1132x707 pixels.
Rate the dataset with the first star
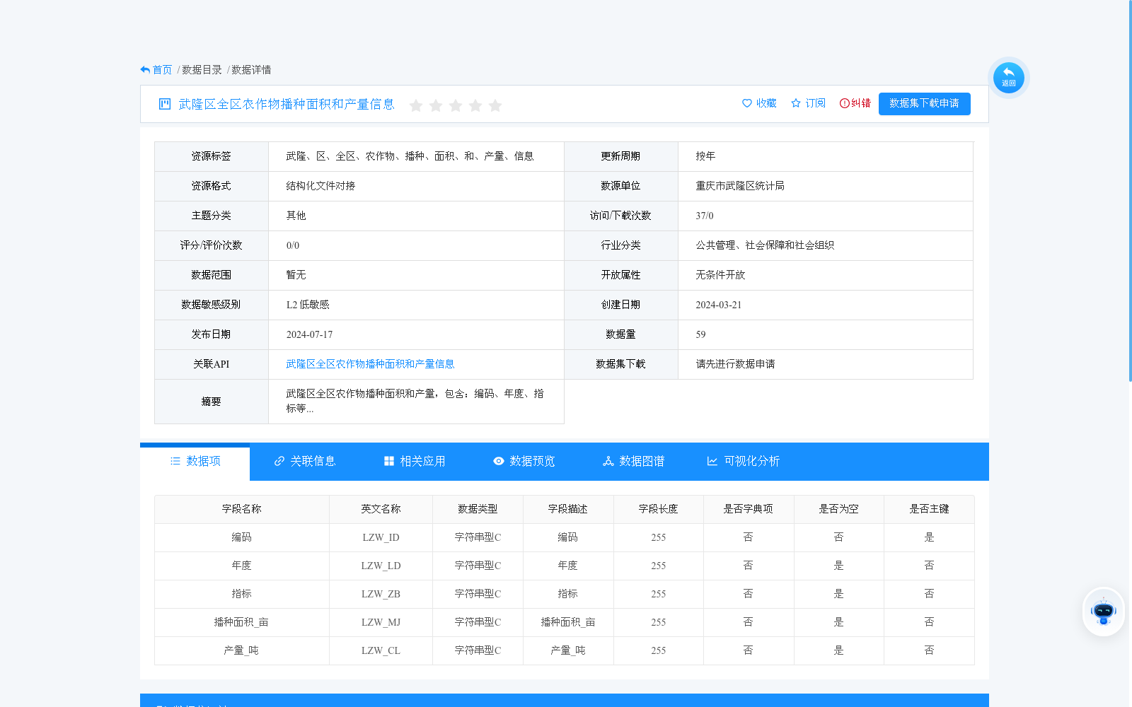(x=416, y=105)
